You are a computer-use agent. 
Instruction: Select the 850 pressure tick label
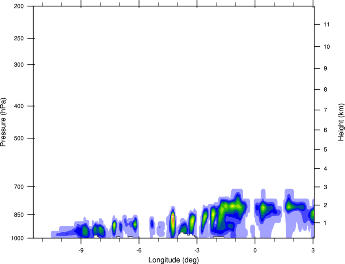[x=19, y=214]
